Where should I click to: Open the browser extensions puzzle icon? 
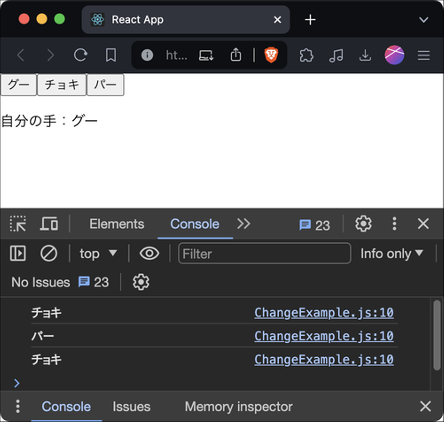(306, 55)
